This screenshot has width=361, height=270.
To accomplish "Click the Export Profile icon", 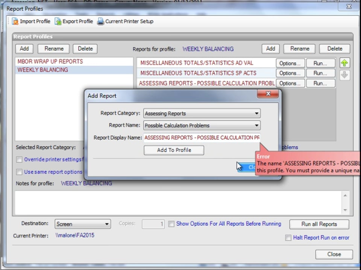I will 58,21.
